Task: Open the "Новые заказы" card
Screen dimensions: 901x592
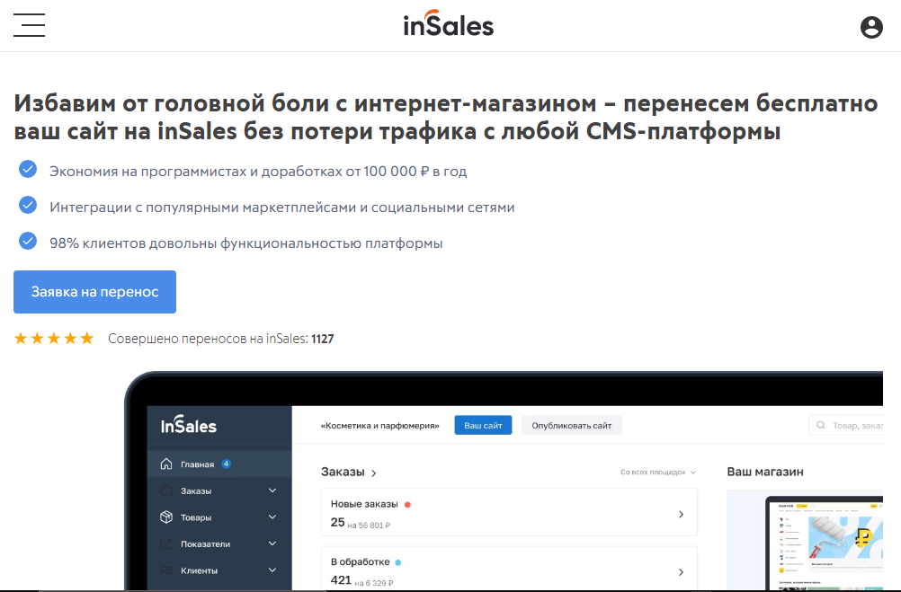Action: pyautogui.click(x=509, y=512)
